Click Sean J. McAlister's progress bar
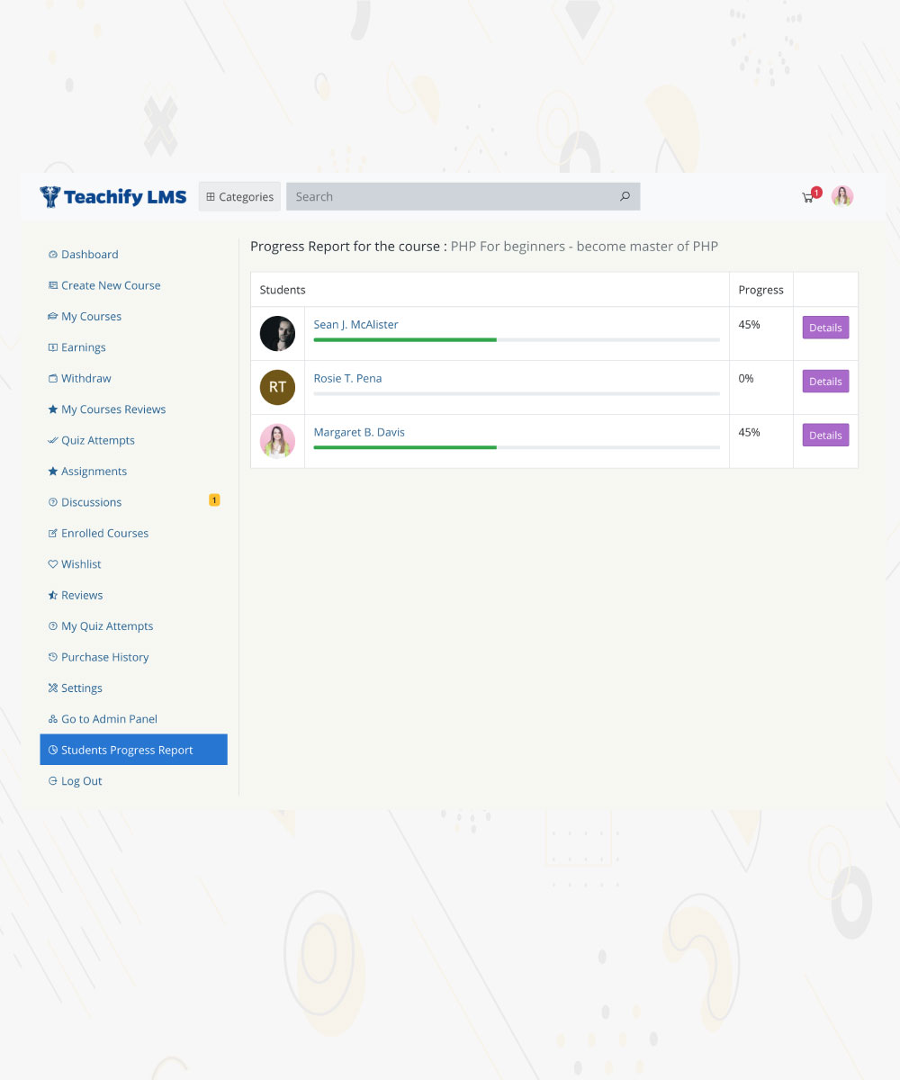The height and width of the screenshot is (1080, 900). click(x=517, y=340)
